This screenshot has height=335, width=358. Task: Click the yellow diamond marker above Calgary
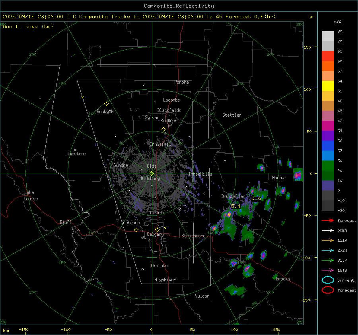[157, 229]
